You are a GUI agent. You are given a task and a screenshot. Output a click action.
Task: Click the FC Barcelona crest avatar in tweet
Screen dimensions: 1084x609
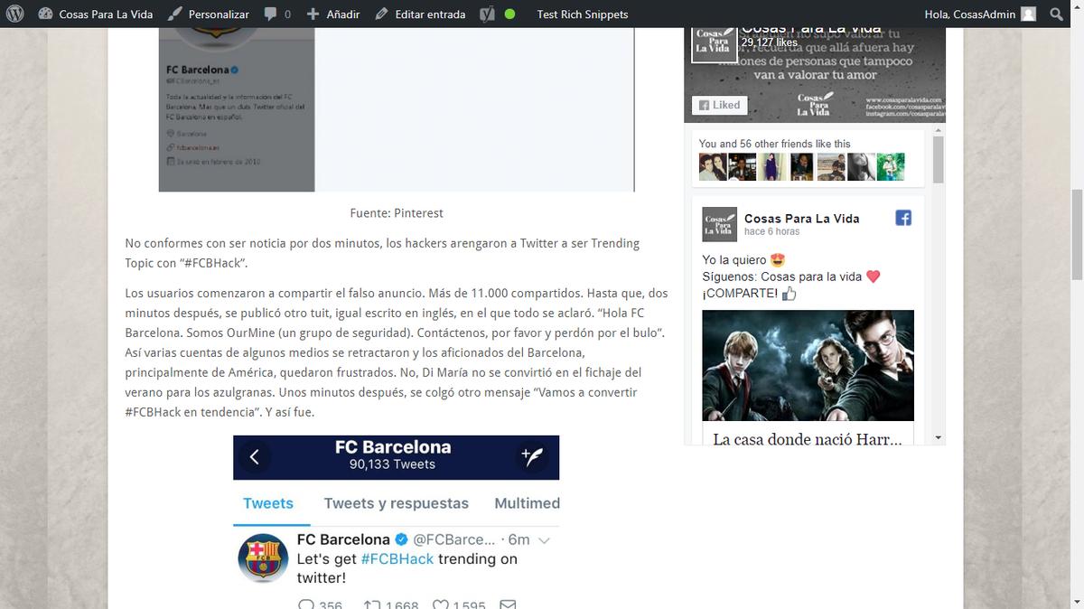coord(263,557)
